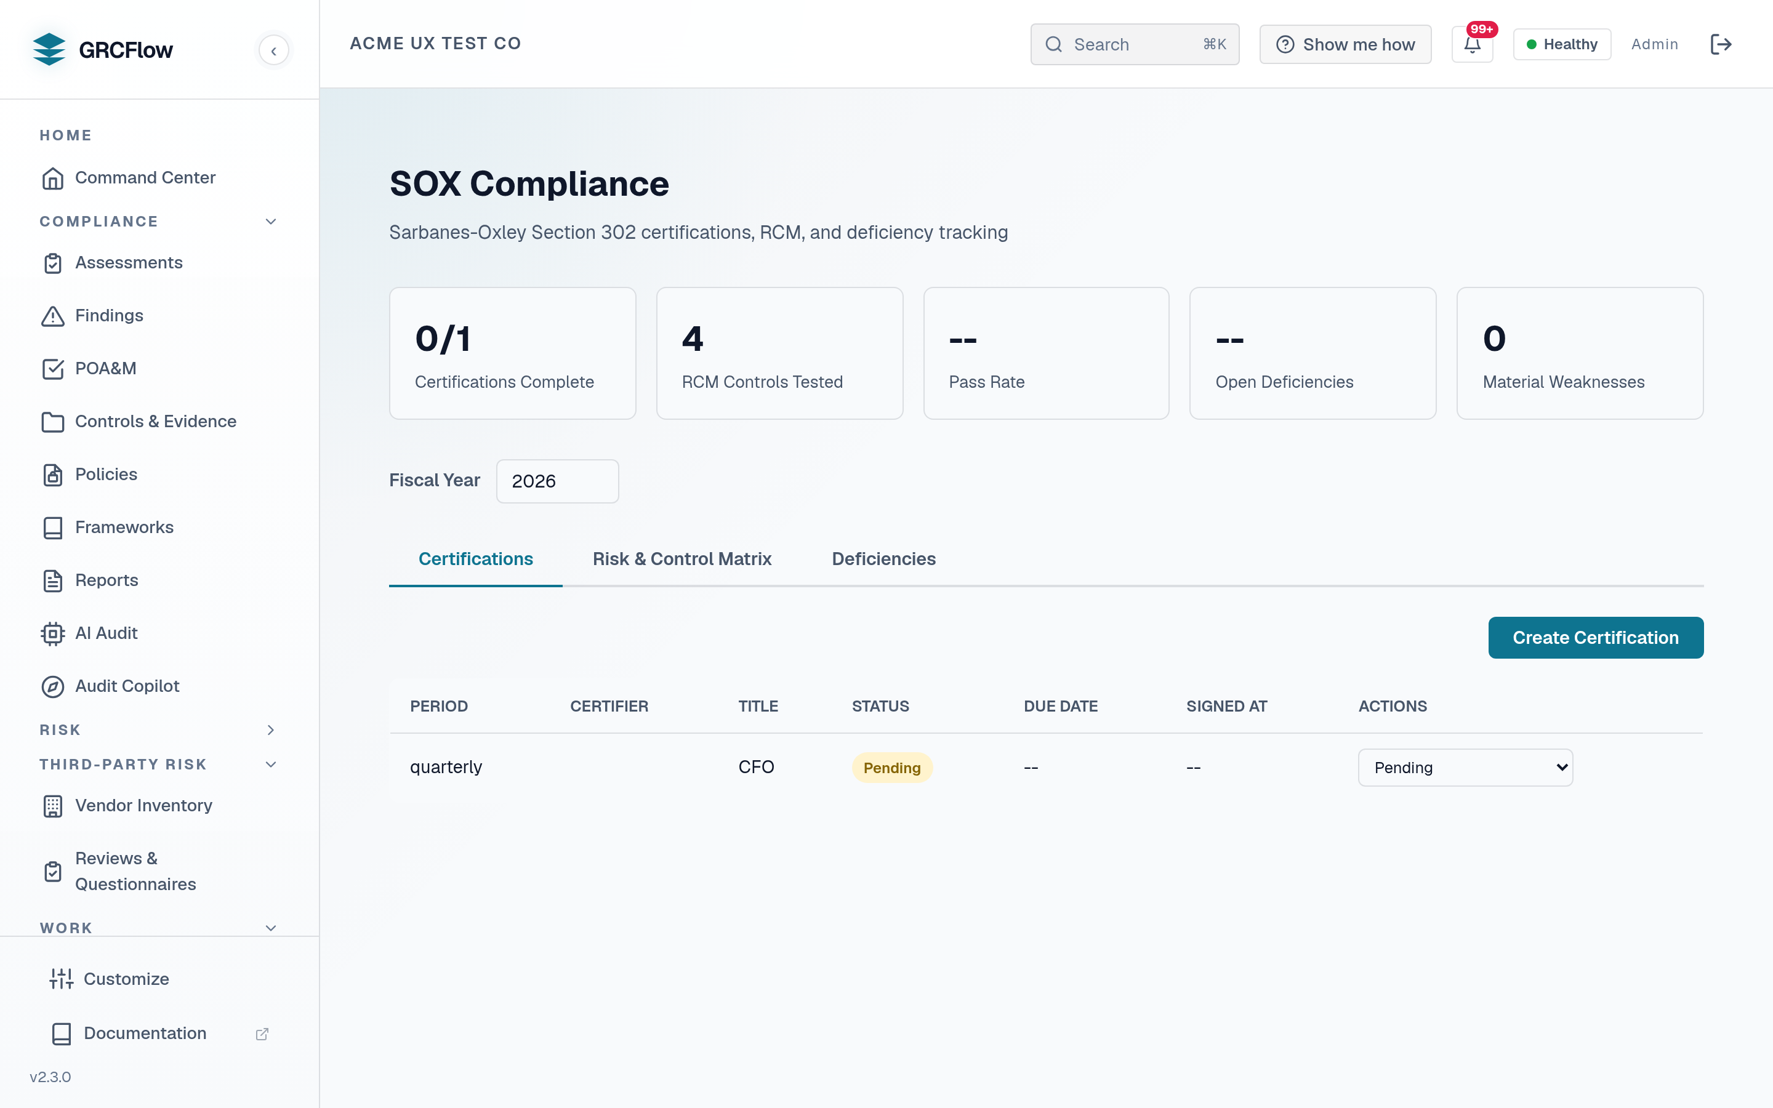Click the Reports document icon

(53, 580)
